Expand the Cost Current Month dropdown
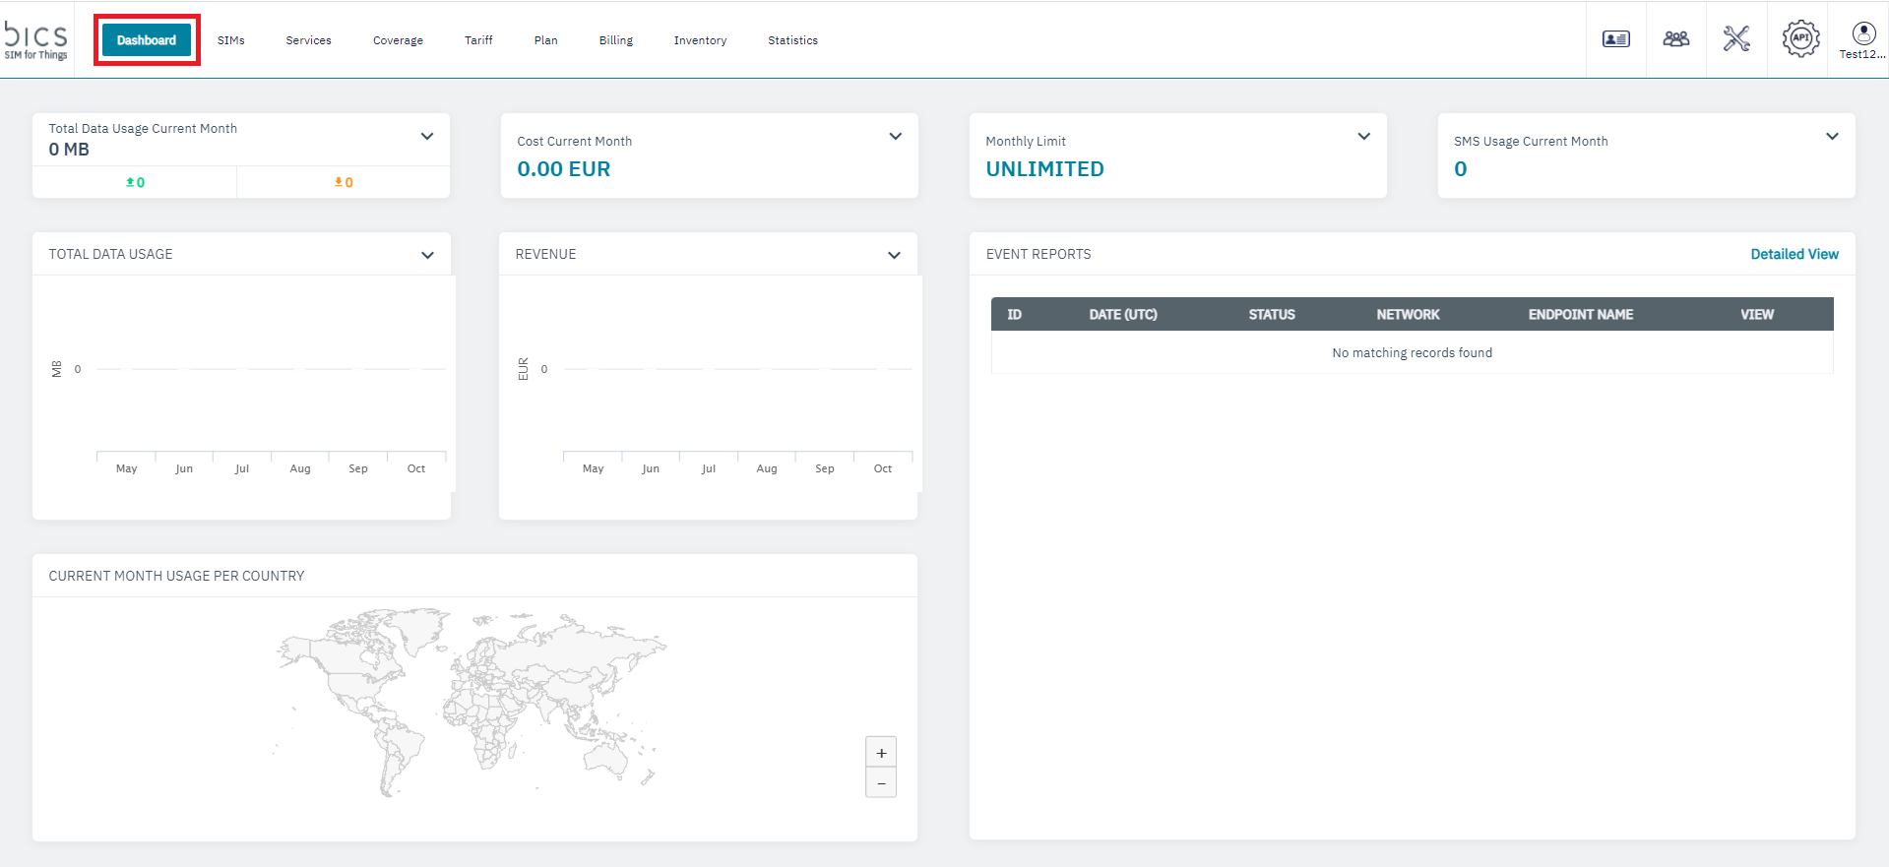Image resolution: width=1889 pixels, height=867 pixels. (x=896, y=137)
